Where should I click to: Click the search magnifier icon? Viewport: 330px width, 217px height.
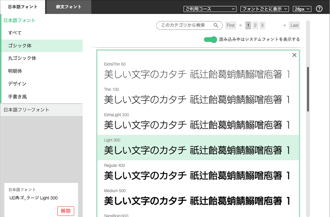tap(216, 26)
